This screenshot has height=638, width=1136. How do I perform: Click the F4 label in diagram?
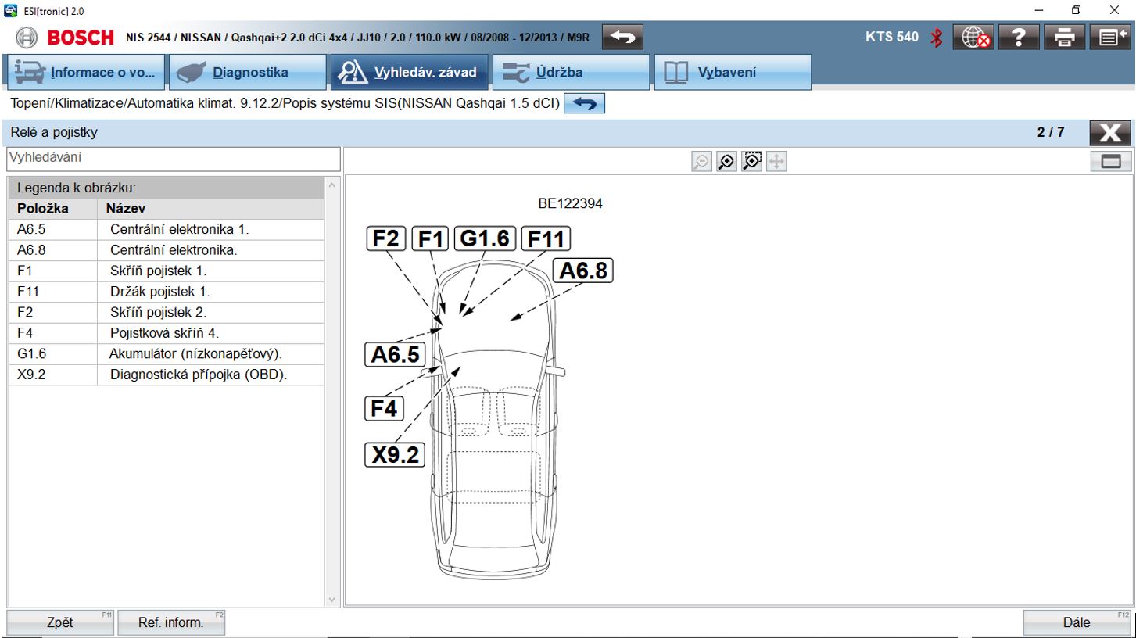[x=384, y=408]
